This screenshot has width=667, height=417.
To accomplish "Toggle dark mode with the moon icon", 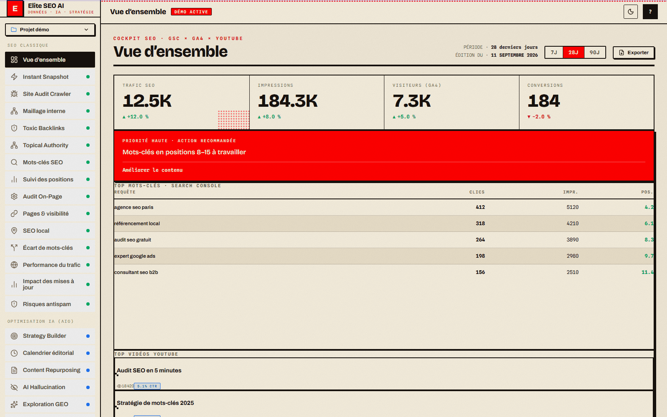I will (x=631, y=12).
